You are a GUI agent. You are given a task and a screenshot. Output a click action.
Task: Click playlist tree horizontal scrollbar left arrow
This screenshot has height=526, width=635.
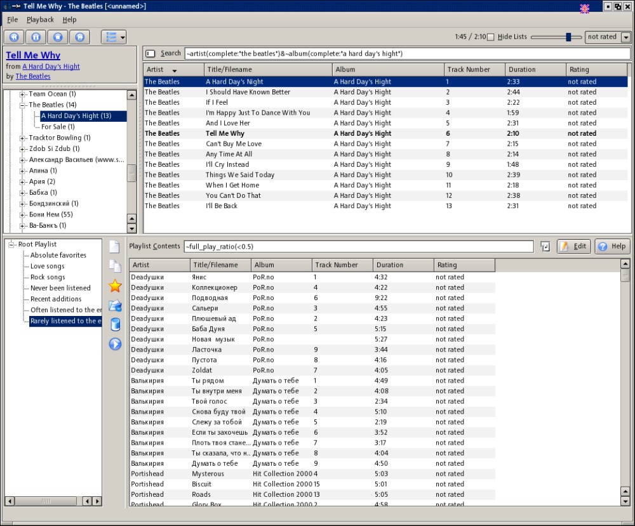(10, 501)
